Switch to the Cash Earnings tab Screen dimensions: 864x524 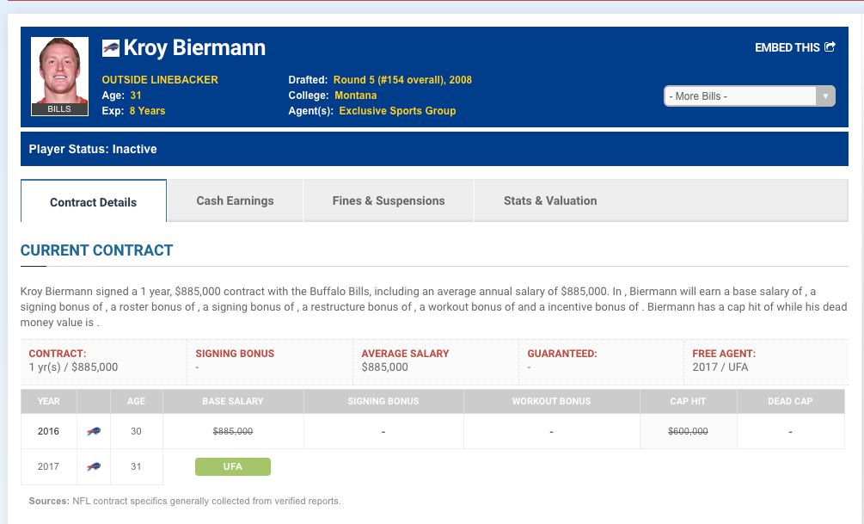coord(235,200)
